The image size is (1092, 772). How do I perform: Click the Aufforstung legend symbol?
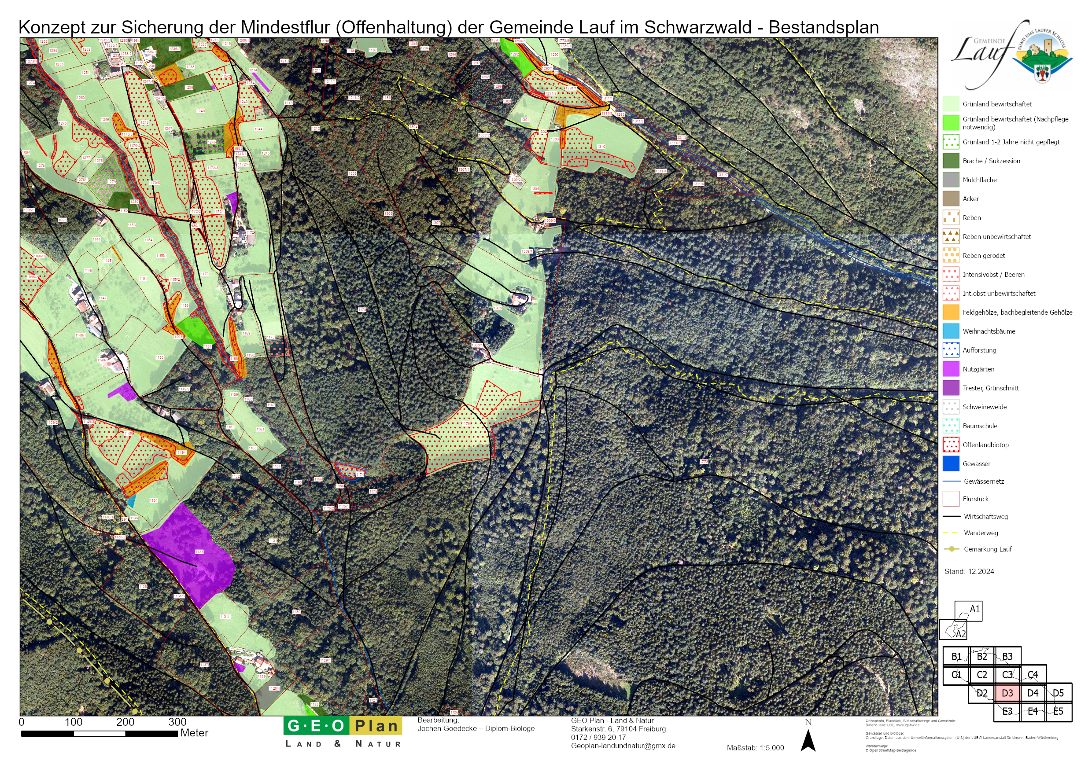(x=951, y=350)
